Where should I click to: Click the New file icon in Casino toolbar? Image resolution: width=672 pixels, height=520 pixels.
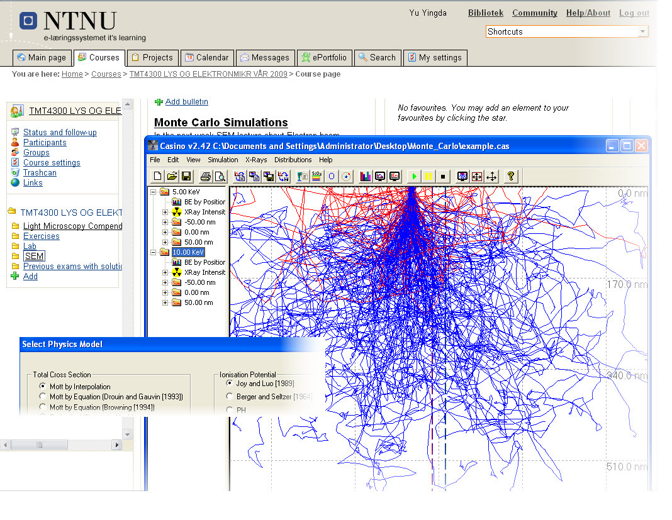pos(157,177)
